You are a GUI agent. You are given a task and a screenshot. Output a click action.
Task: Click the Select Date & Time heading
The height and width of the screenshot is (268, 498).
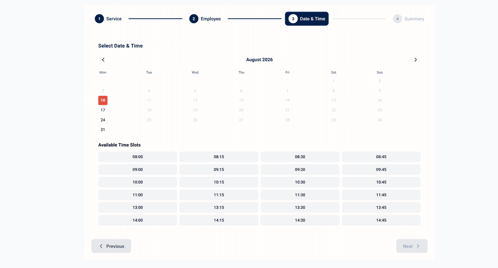point(120,46)
